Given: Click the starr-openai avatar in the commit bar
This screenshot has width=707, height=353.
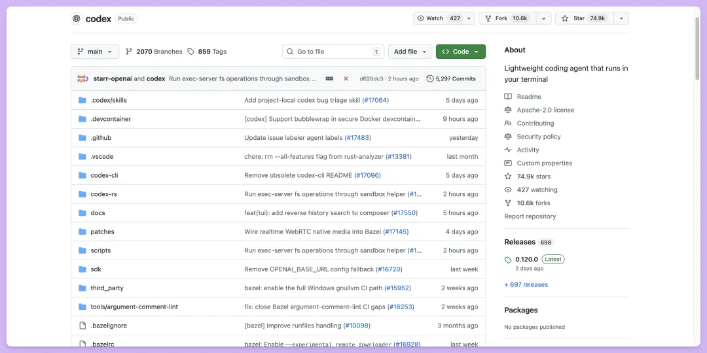Looking at the screenshot, I should (82, 78).
